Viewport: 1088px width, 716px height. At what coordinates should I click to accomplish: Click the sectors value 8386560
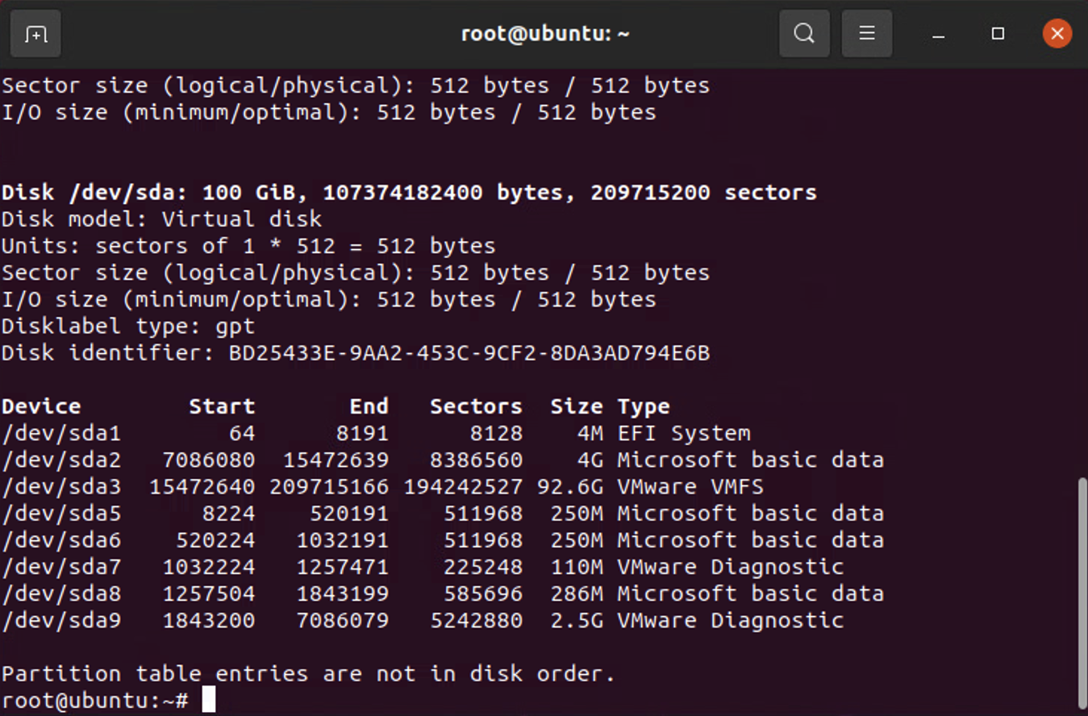[x=476, y=460]
